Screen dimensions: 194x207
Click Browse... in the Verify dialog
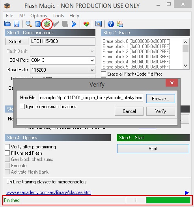(x=160, y=99)
